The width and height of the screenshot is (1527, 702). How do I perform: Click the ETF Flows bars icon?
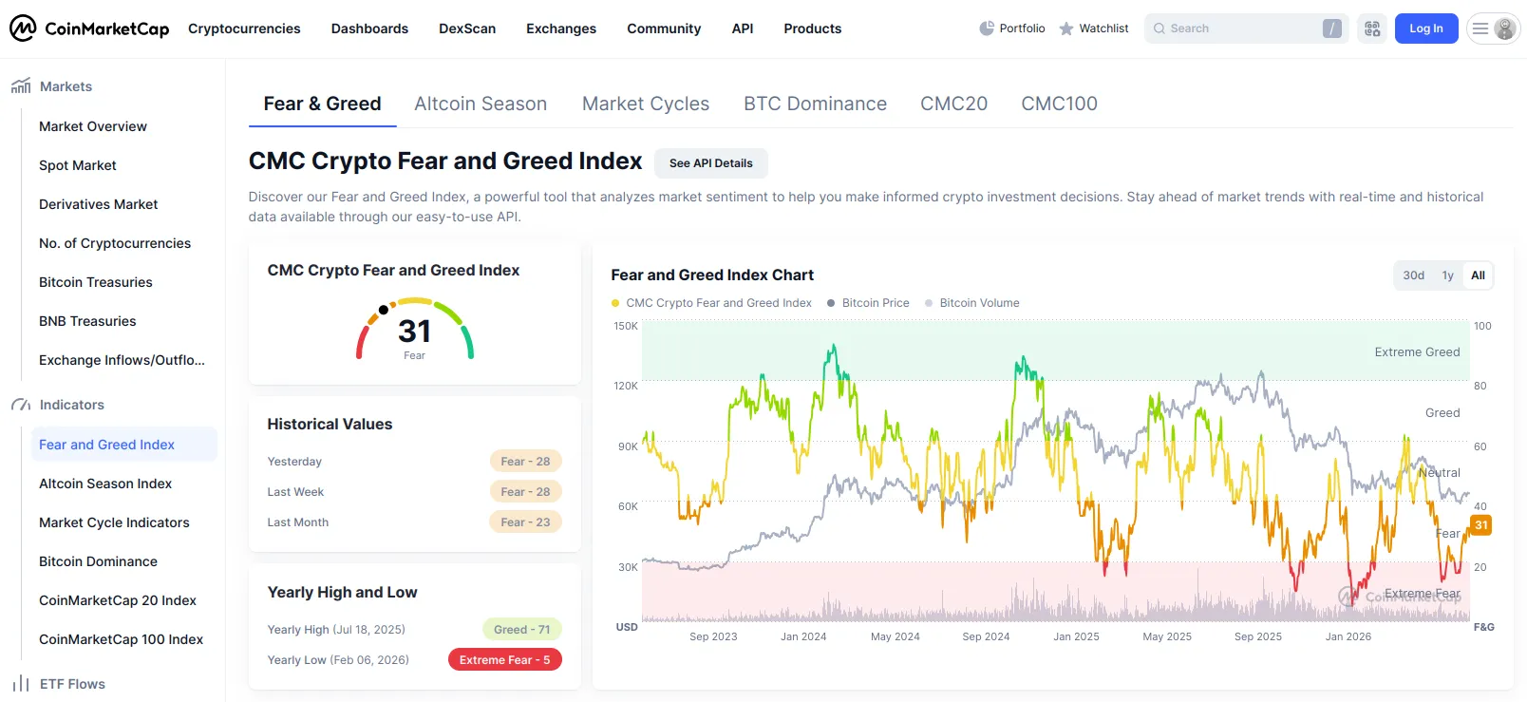pos(21,684)
